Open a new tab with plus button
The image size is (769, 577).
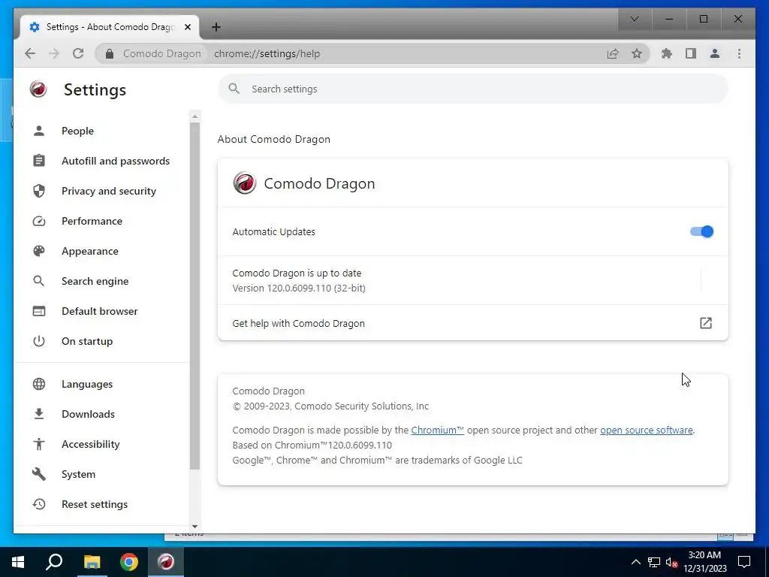[x=216, y=27]
